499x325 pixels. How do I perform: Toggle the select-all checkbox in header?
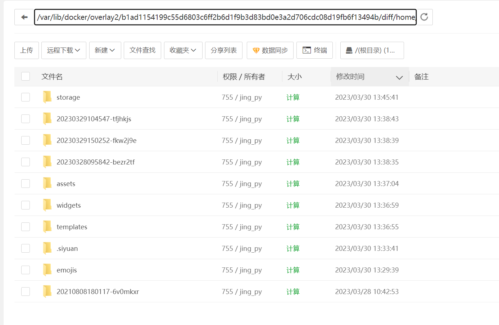(x=26, y=76)
